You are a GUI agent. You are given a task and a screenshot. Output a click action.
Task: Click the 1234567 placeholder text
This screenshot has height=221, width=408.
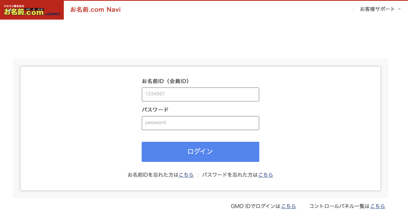click(x=155, y=94)
